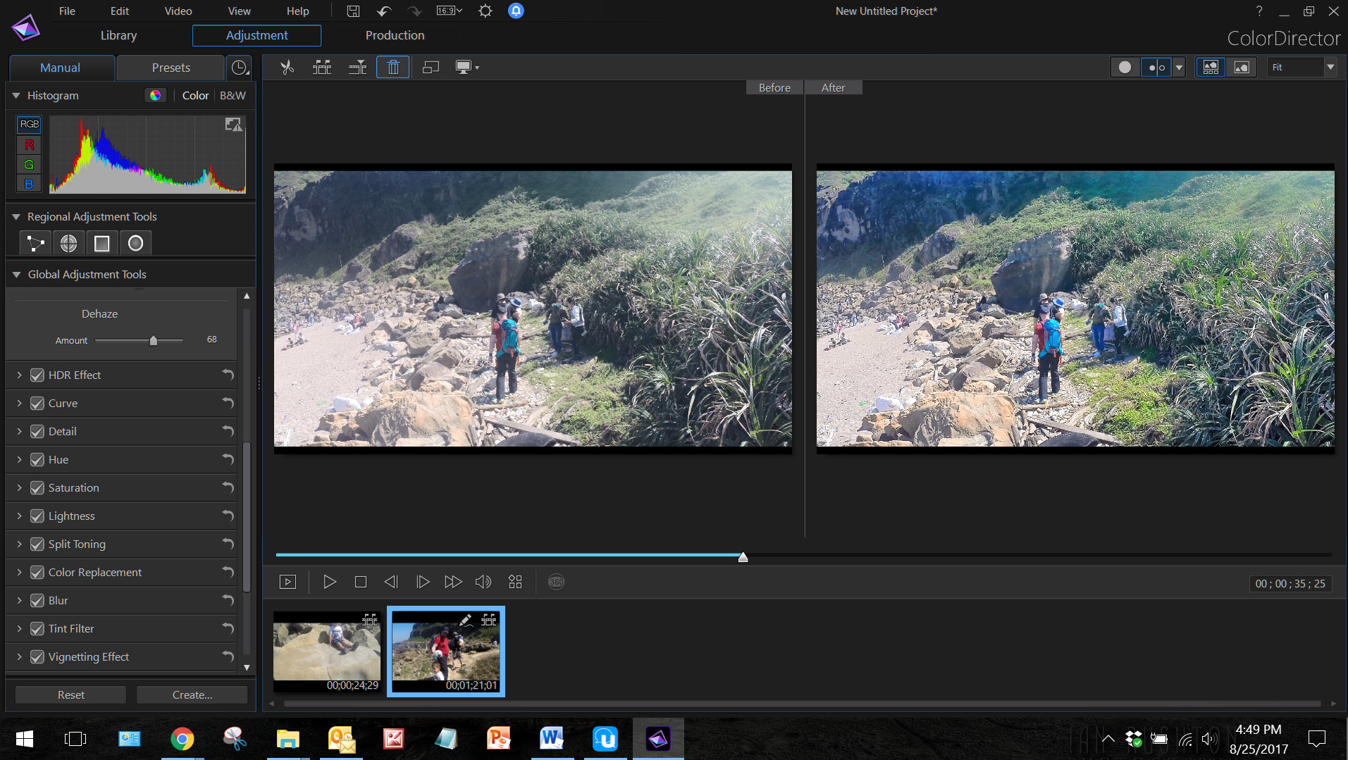Select the Mask Brush regional adjustment tool
Image resolution: width=1348 pixels, height=760 pixels.
(x=34, y=242)
